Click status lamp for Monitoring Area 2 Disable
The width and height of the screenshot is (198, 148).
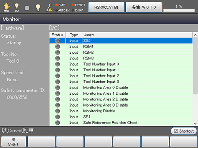58,99
